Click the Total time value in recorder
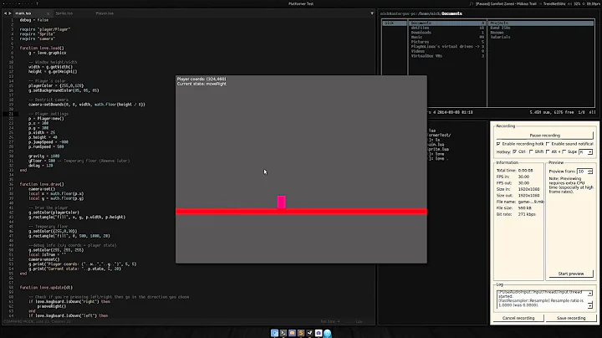This screenshot has height=338, width=602. pos(525,170)
